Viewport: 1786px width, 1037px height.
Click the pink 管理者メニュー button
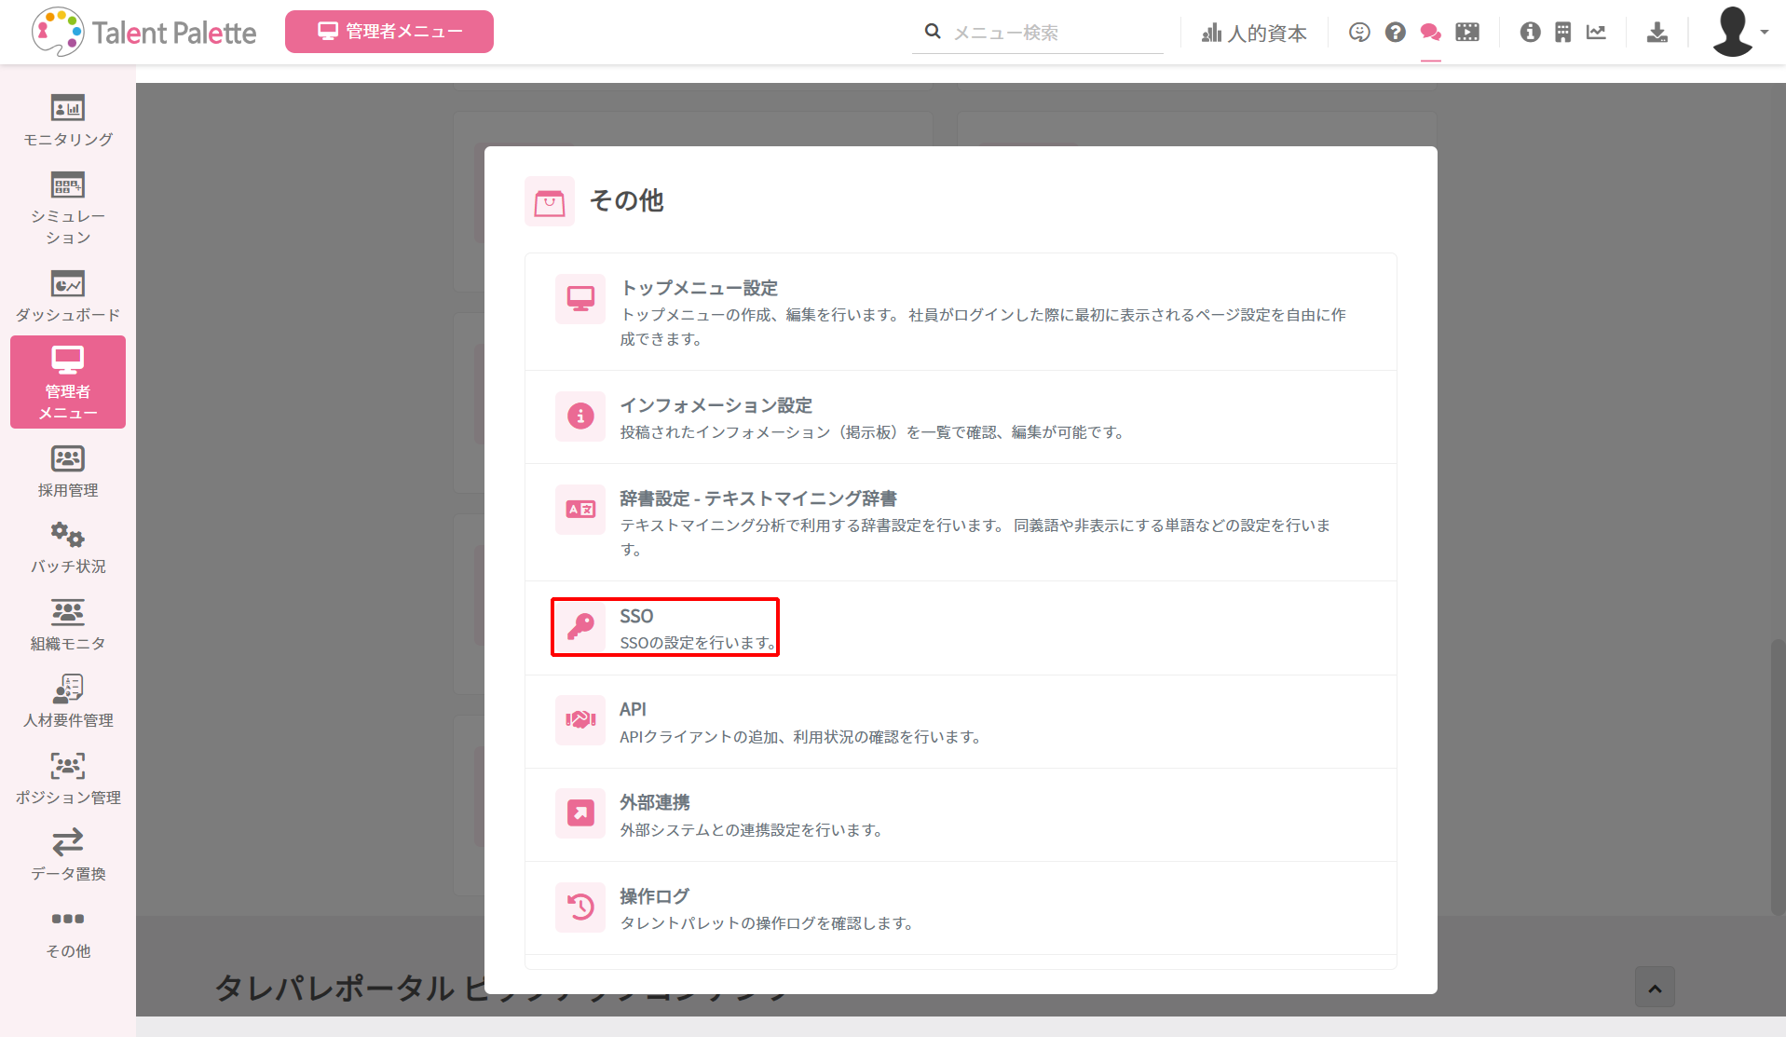click(x=389, y=32)
